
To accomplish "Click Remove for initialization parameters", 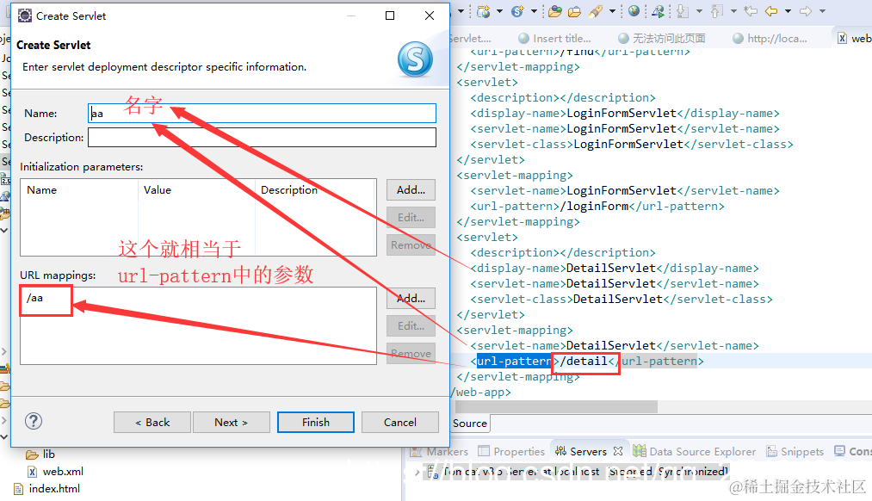I will 411,245.
